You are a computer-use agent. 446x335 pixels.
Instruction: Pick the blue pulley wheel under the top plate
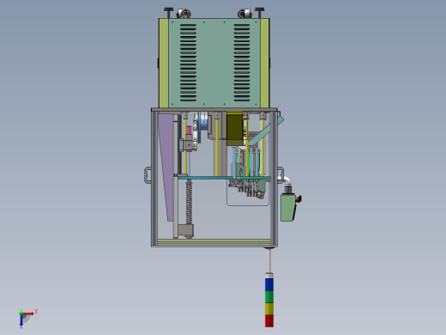click(203, 122)
